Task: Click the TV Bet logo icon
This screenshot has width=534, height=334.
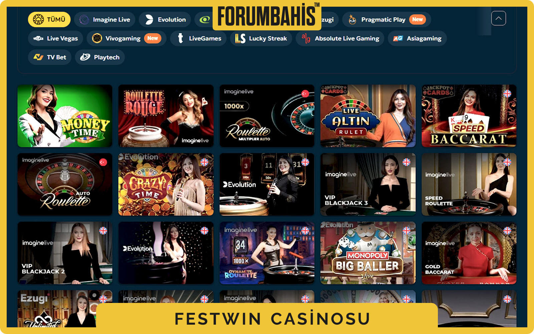Action: coord(38,57)
